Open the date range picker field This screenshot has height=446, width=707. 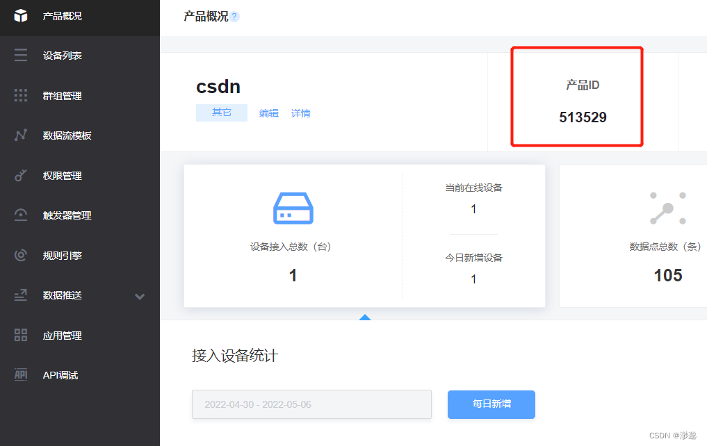(x=311, y=404)
